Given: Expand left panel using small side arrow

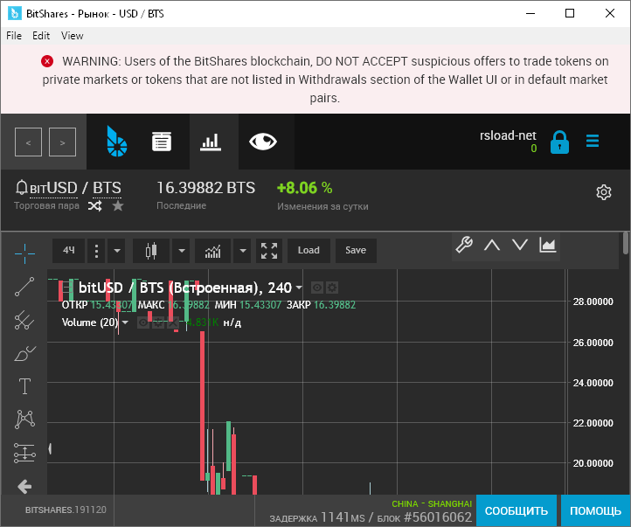Looking at the screenshot, I should point(50,448).
